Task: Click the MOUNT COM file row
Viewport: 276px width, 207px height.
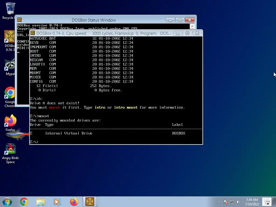Action: tap(81, 73)
